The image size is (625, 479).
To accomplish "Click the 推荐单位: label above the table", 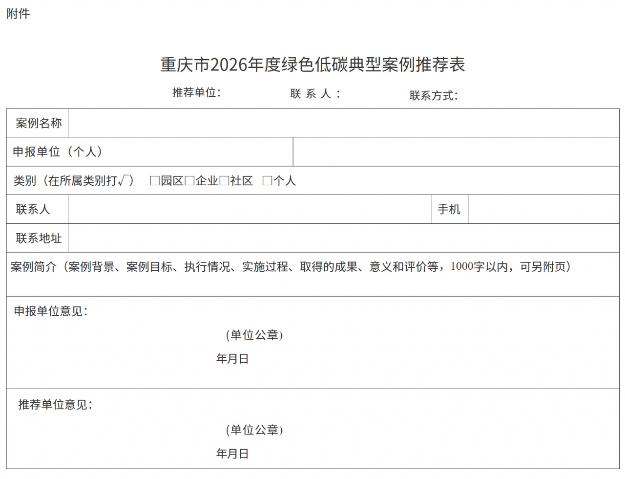I will pyautogui.click(x=197, y=92).
